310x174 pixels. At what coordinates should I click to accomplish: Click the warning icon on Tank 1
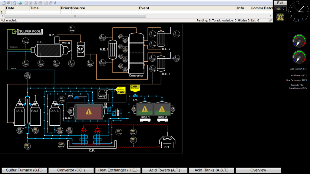coord(145,109)
